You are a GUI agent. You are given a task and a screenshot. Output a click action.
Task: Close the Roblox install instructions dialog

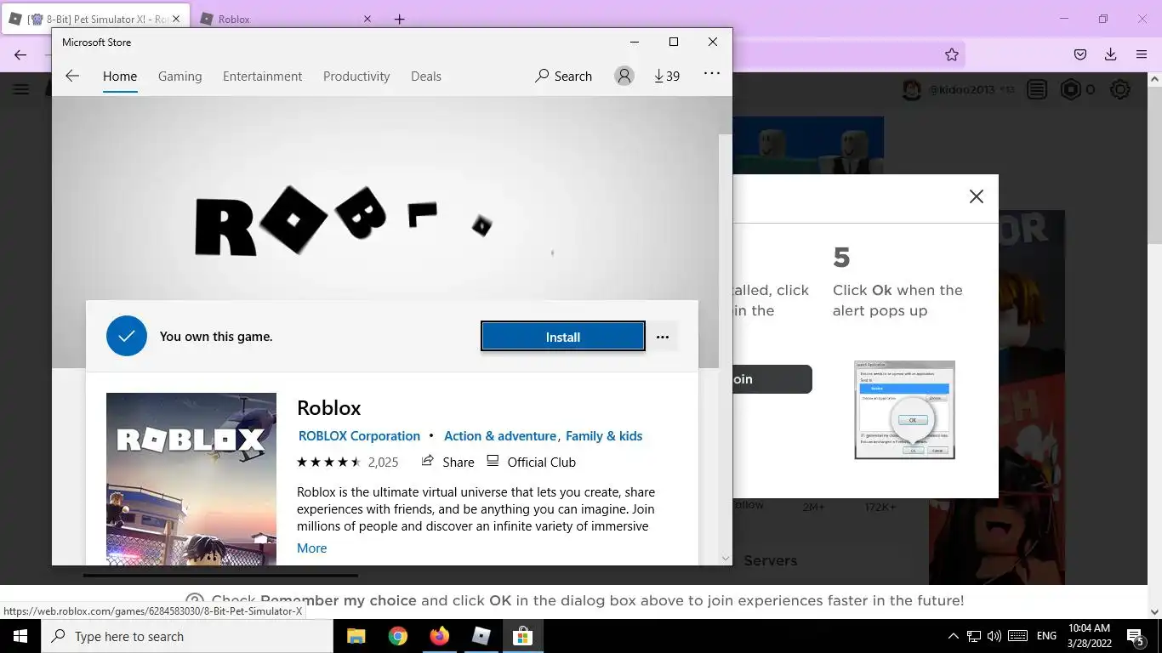(x=977, y=196)
